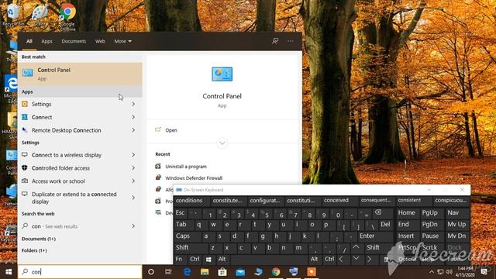Click the volume speaker icon in system tray
Image resolution: width=496 pixels, height=279 pixels.
pos(449,272)
